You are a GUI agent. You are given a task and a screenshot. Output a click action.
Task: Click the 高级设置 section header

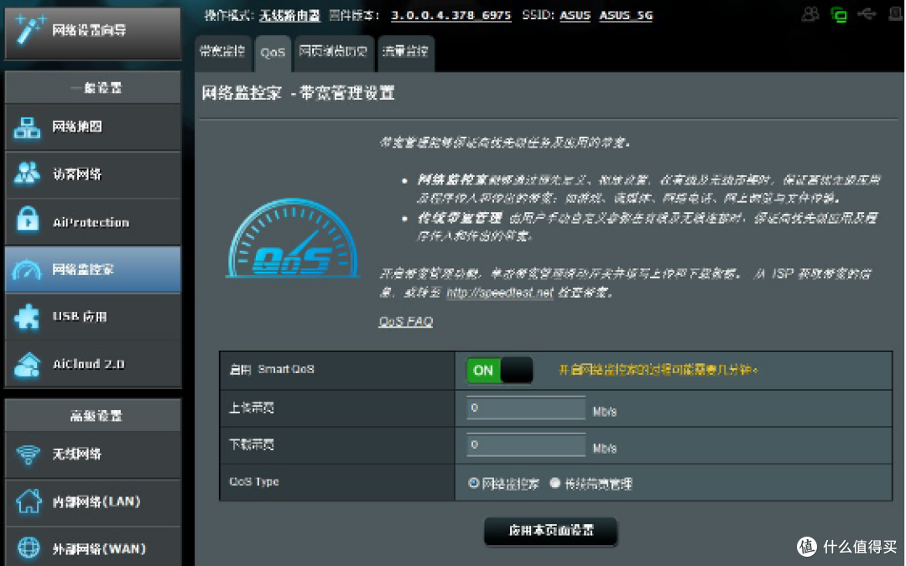[92, 415]
